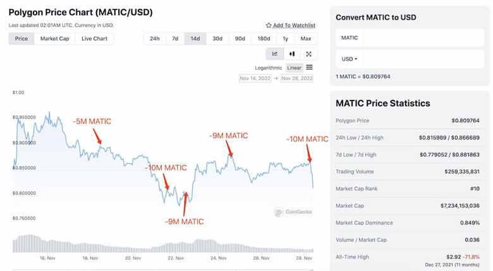This screenshot has height=271, width=493.
Task: Open the chart hamburger menu icon
Action: click(x=309, y=68)
